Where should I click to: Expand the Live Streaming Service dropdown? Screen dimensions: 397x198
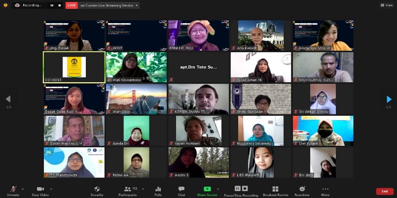pos(137,5)
